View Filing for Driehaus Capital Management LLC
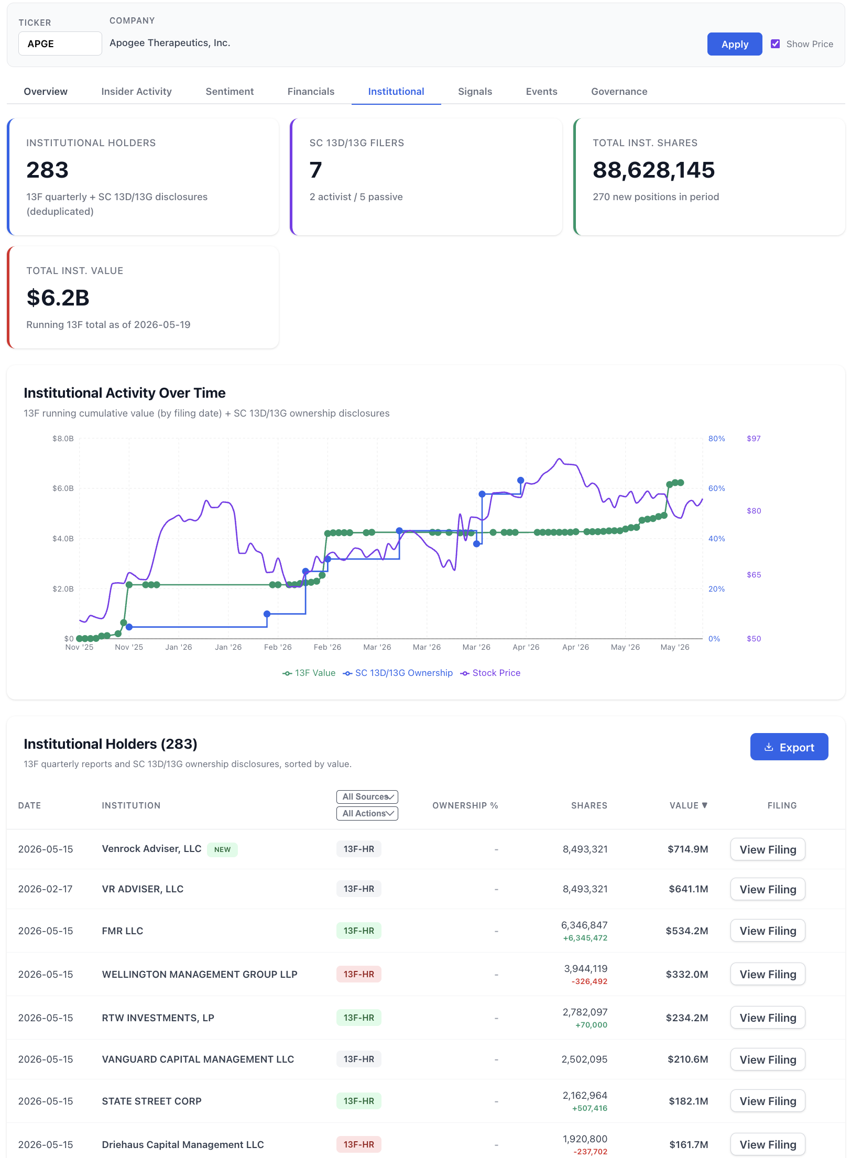 768,1144
